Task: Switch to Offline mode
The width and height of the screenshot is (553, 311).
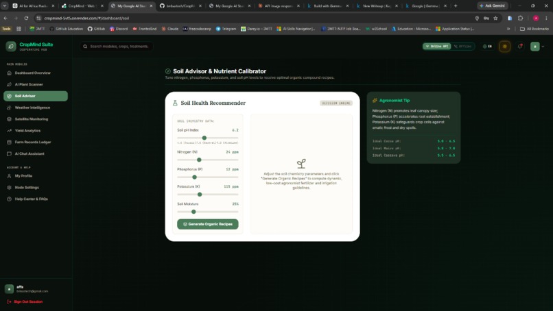Action: (x=462, y=47)
